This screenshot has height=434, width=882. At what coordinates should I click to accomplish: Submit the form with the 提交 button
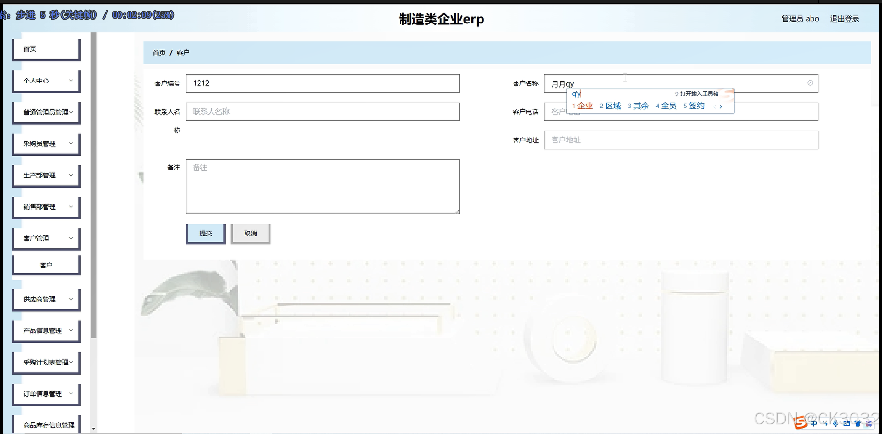click(x=205, y=233)
